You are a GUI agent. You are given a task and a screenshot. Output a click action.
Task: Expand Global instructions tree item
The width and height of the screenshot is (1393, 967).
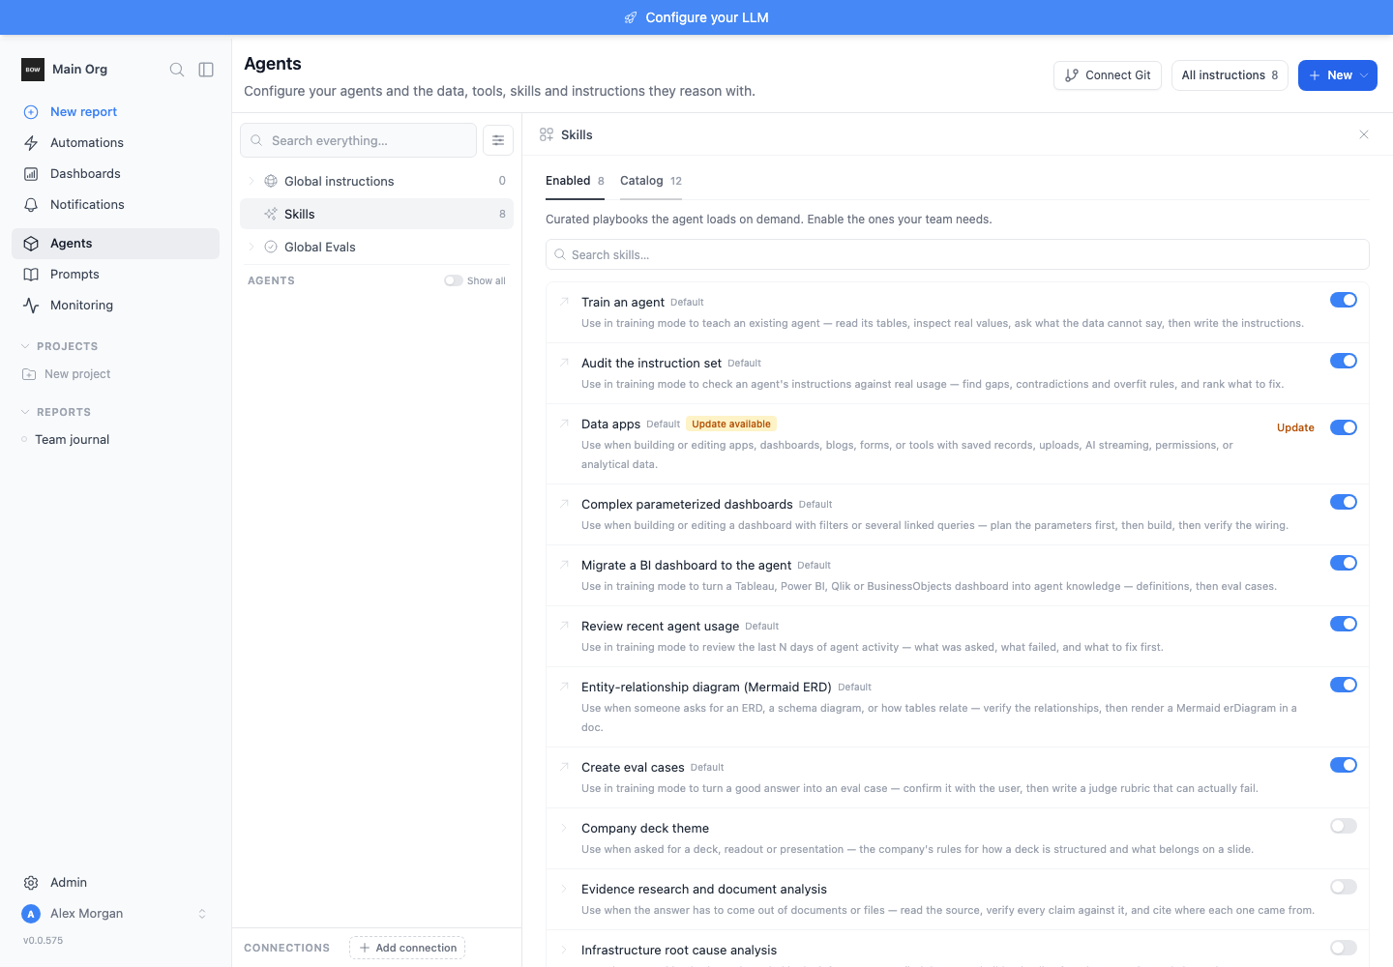[x=252, y=181]
